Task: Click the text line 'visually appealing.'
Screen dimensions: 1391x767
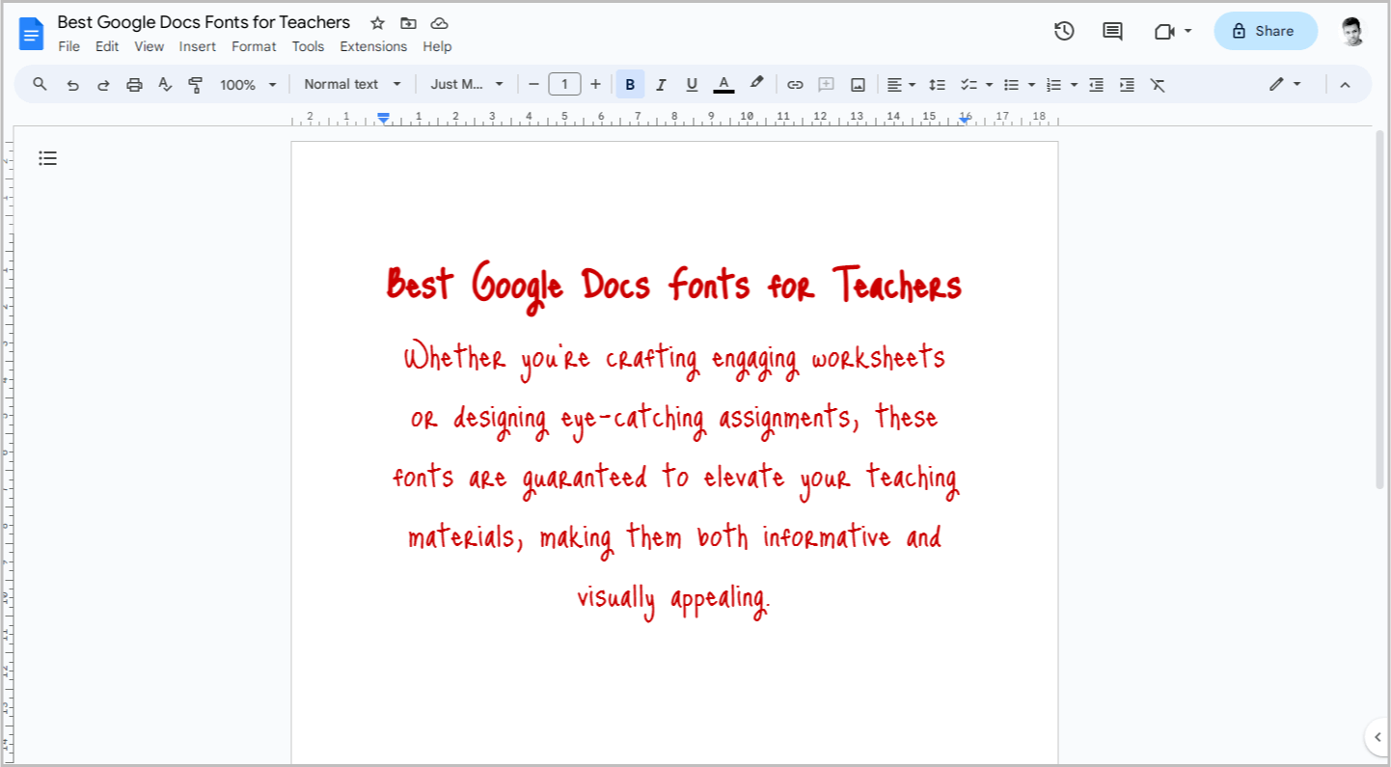Action: (x=673, y=598)
